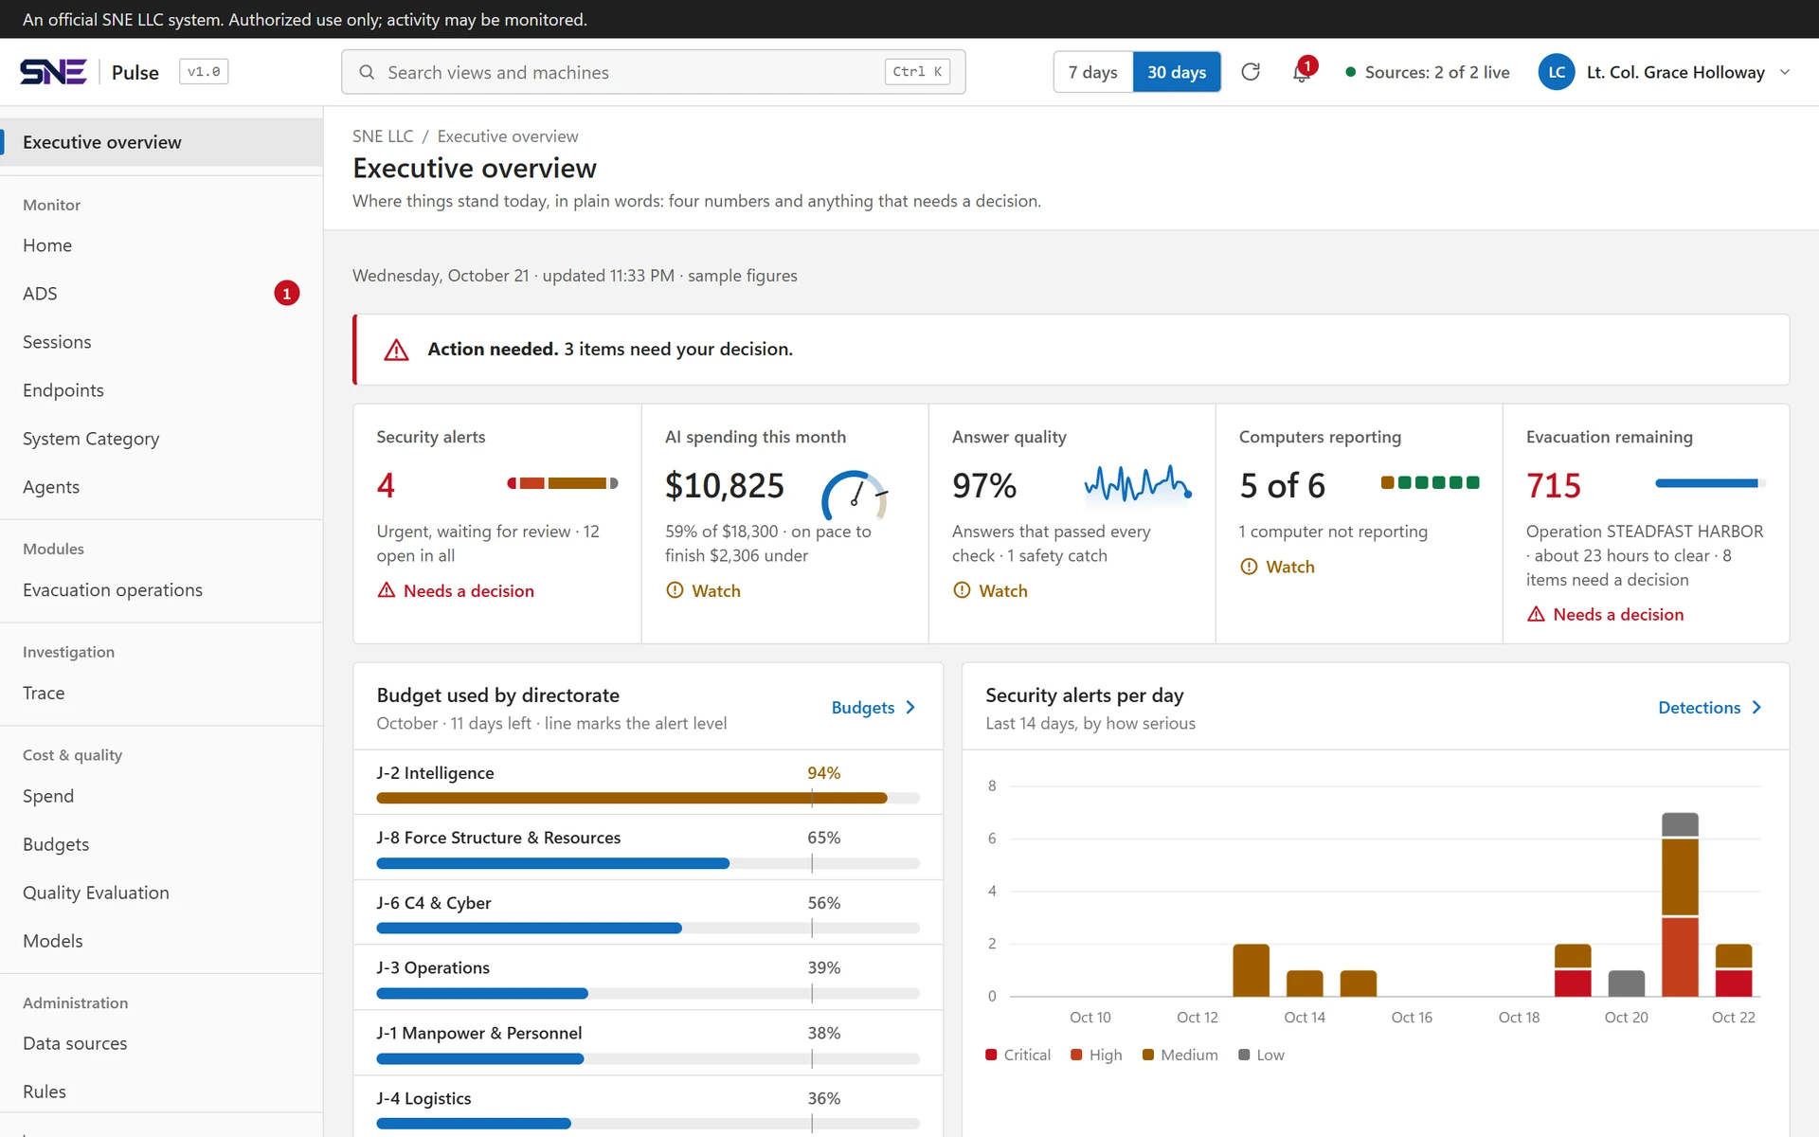Open the Budgets link chevron
The height and width of the screenshot is (1137, 1819).
point(910,708)
